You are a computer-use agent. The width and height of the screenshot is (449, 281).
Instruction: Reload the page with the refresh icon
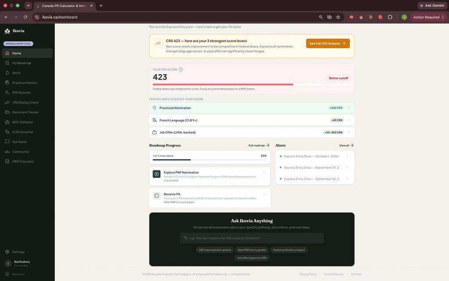(x=25, y=17)
